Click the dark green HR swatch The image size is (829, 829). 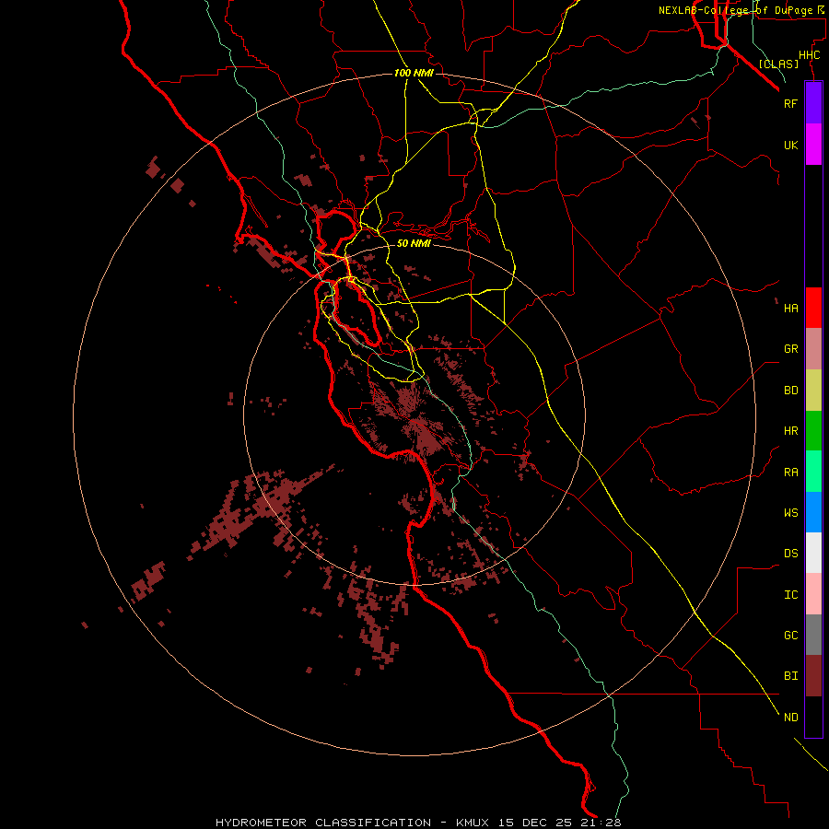click(x=813, y=431)
